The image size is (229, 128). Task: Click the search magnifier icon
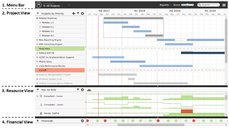point(199,5)
